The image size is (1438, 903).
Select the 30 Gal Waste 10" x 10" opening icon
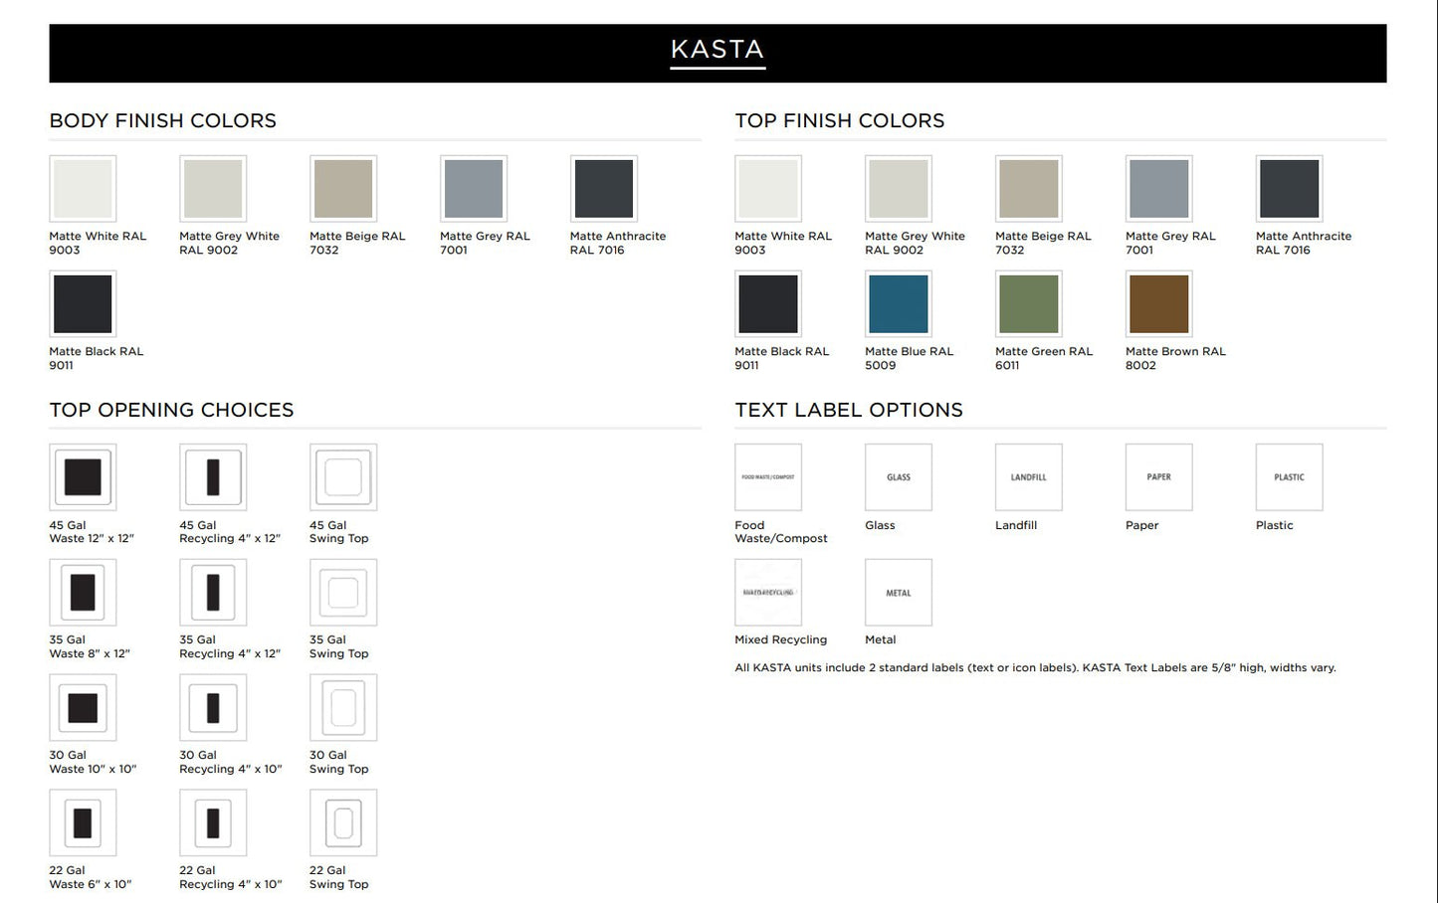click(x=83, y=708)
